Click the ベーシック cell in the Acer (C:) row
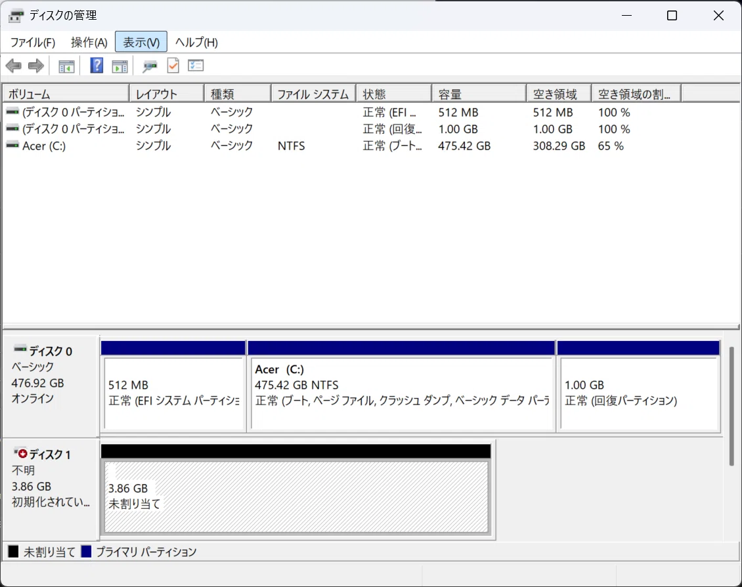The height and width of the screenshot is (587, 742). pyautogui.click(x=232, y=146)
